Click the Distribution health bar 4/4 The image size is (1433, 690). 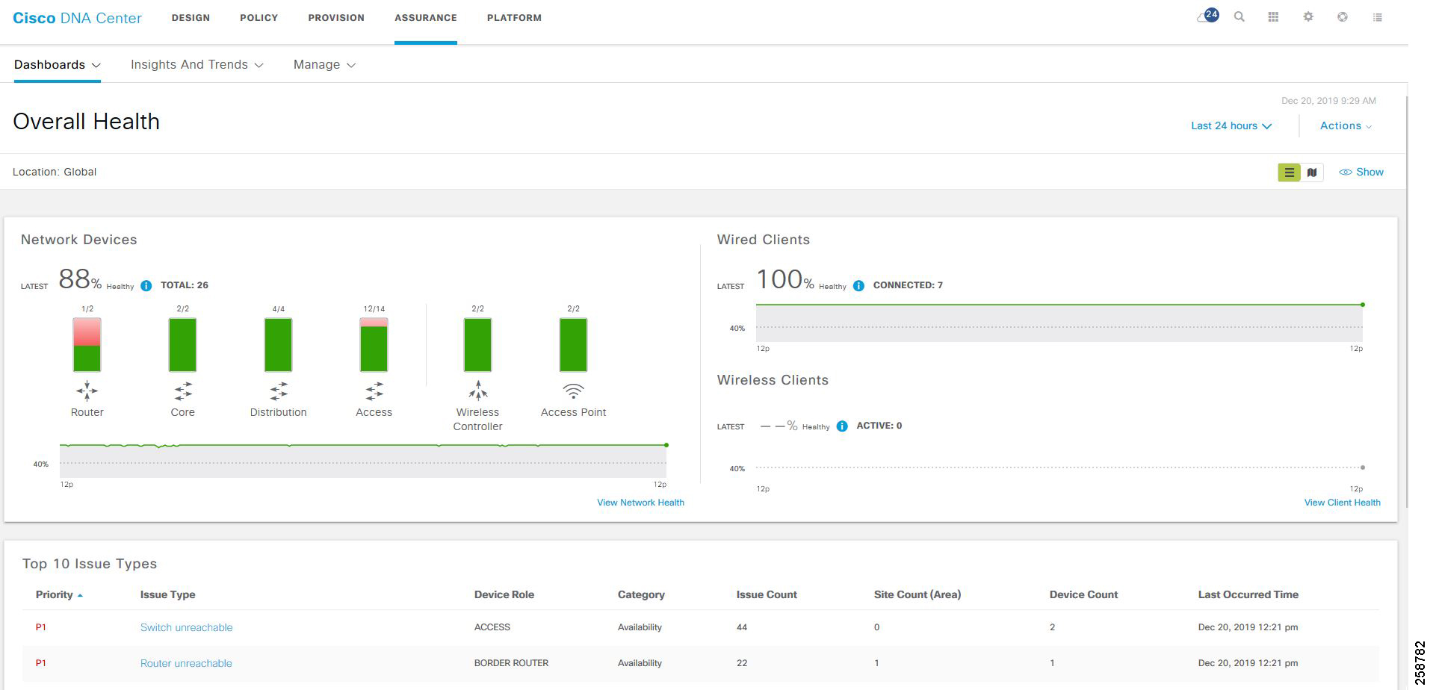278,345
